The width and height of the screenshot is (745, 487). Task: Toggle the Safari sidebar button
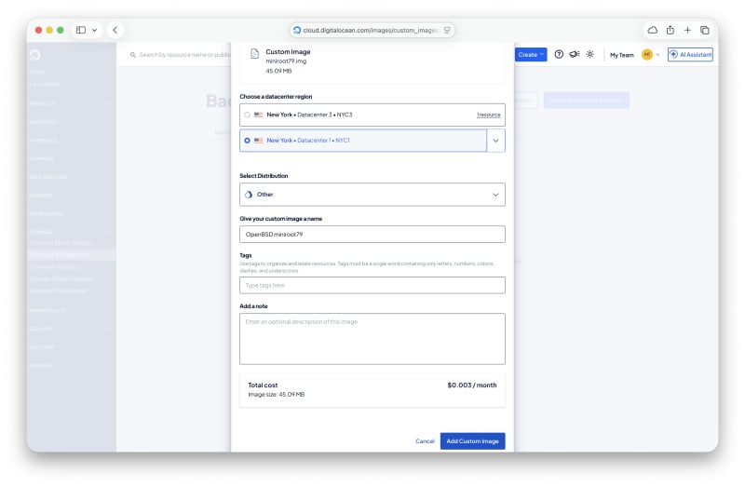click(x=81, y=30)
